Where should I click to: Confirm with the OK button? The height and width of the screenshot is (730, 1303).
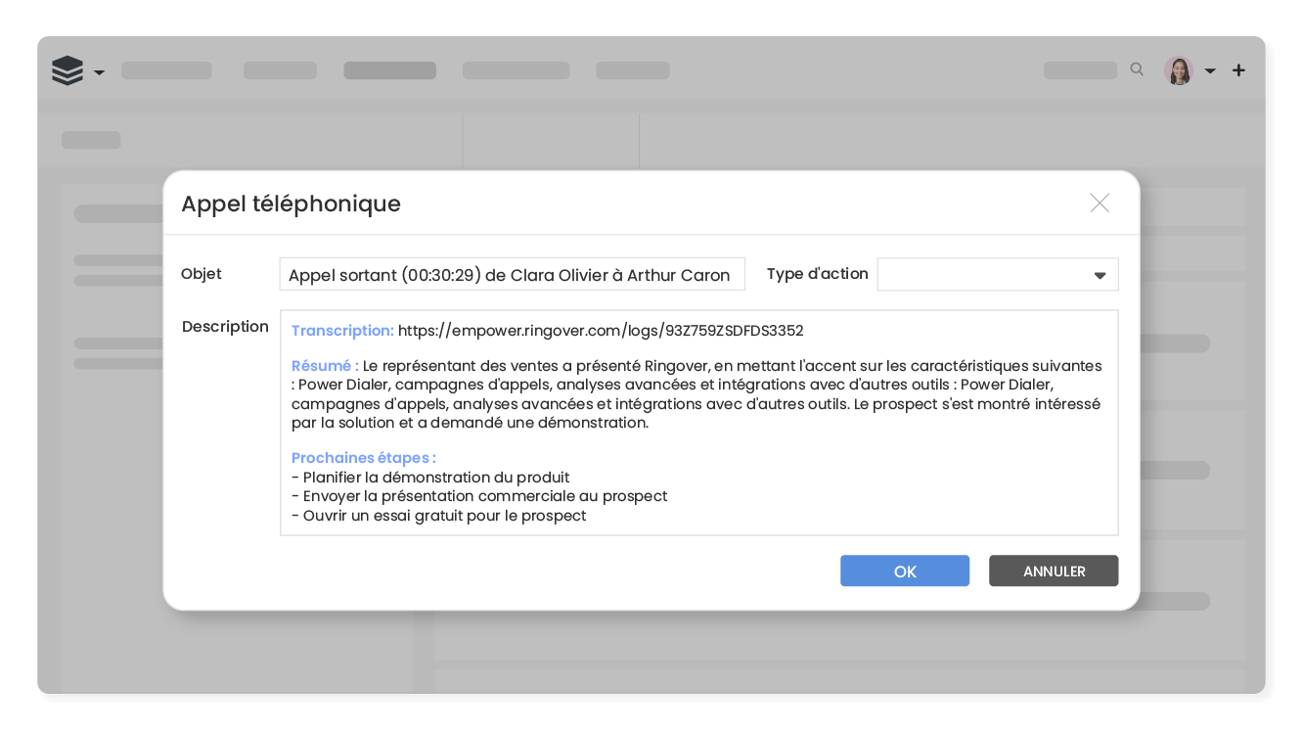coord(904,571)
